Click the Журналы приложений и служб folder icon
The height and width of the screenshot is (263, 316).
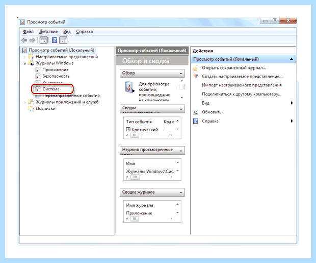click(31, 102)
